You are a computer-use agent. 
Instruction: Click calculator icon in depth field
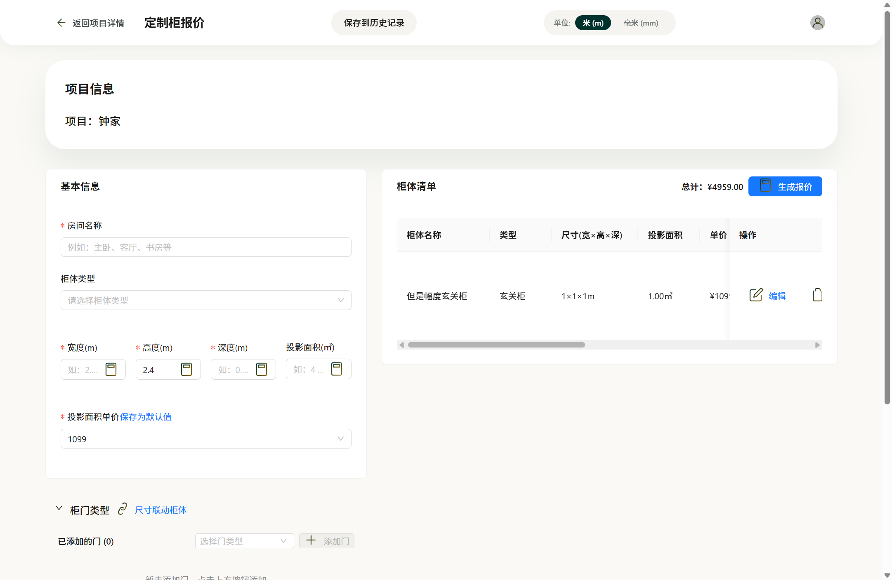click(x=262, y=369)
